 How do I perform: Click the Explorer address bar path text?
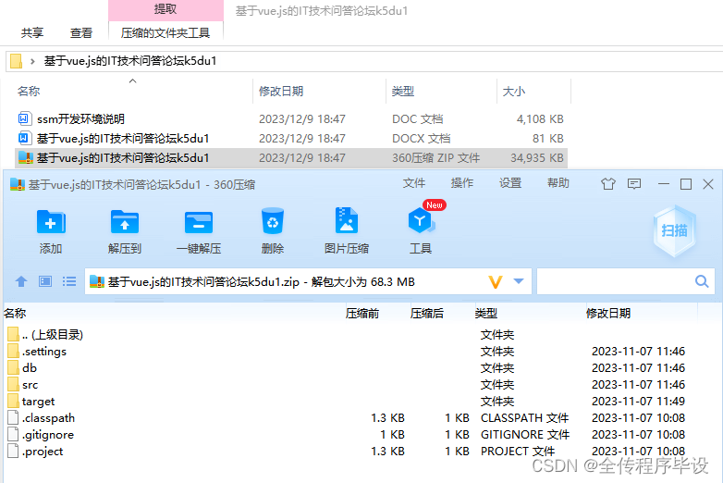[130, 61]
